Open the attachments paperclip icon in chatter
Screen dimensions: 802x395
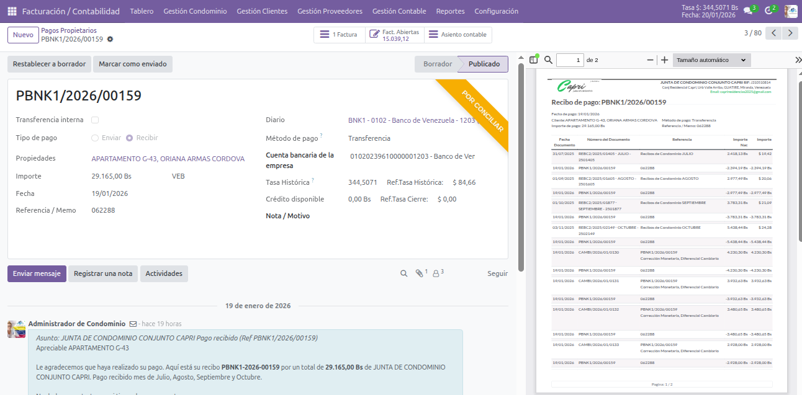click(x=420, y=273)
